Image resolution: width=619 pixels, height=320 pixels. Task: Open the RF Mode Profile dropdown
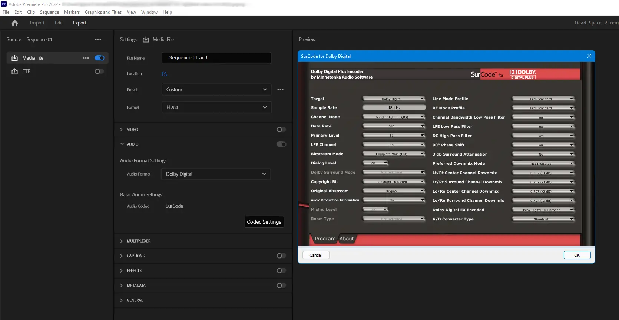543,108
